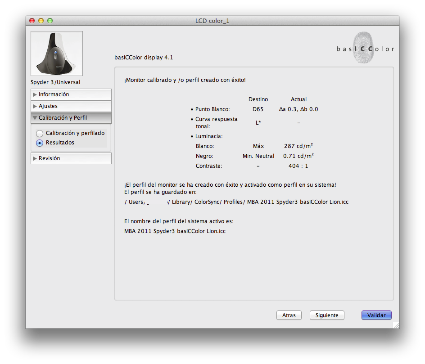Click the 'basICColor display 4.1' heading

coord(144,58)
